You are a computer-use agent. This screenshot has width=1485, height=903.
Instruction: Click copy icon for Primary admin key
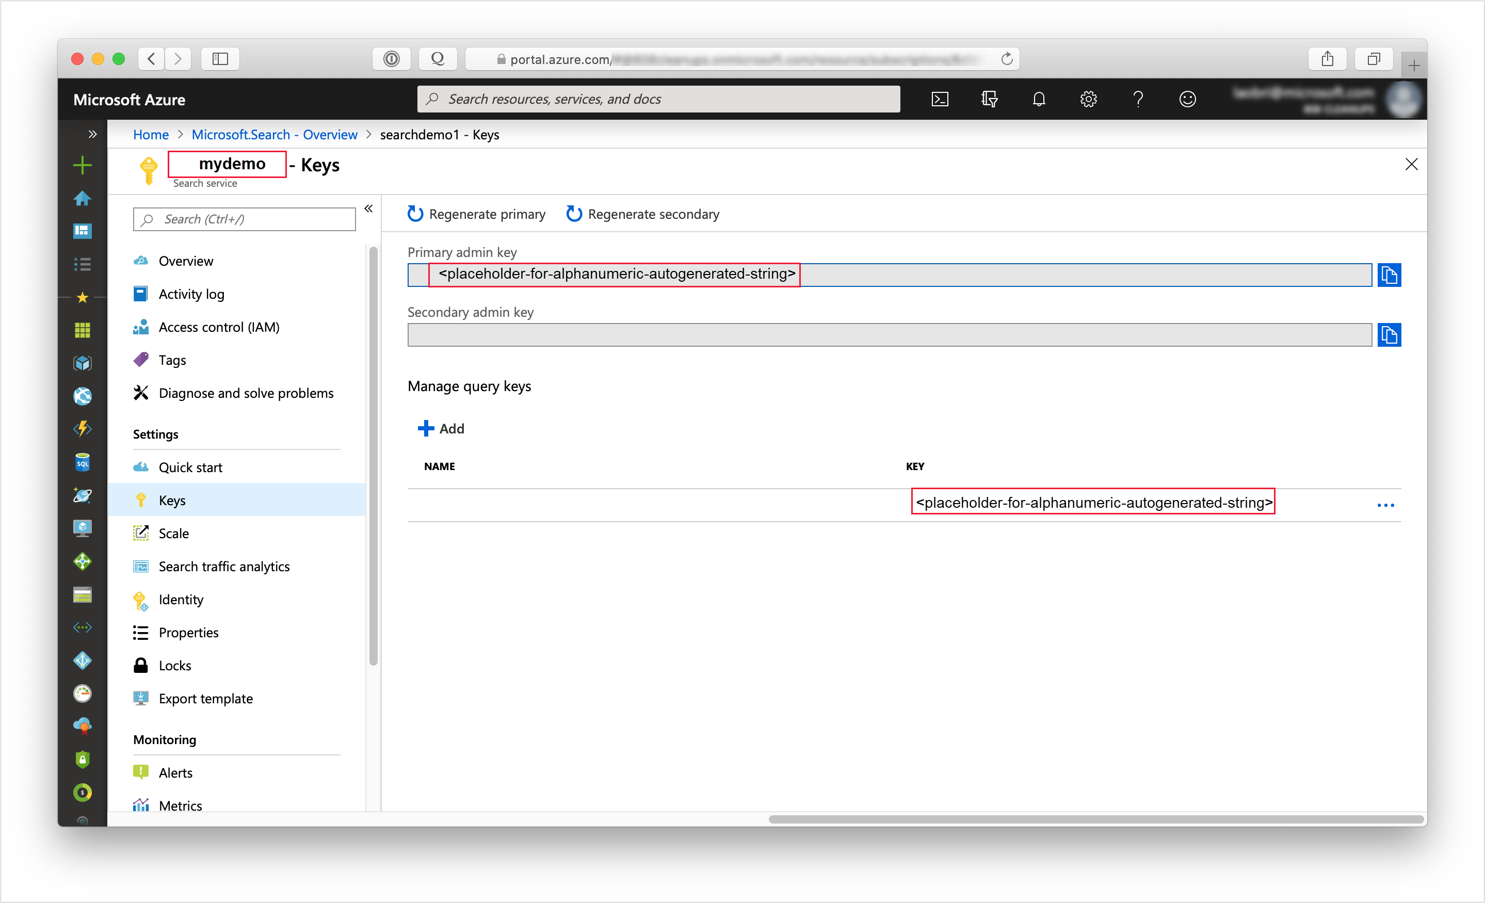coord(1390,274)
